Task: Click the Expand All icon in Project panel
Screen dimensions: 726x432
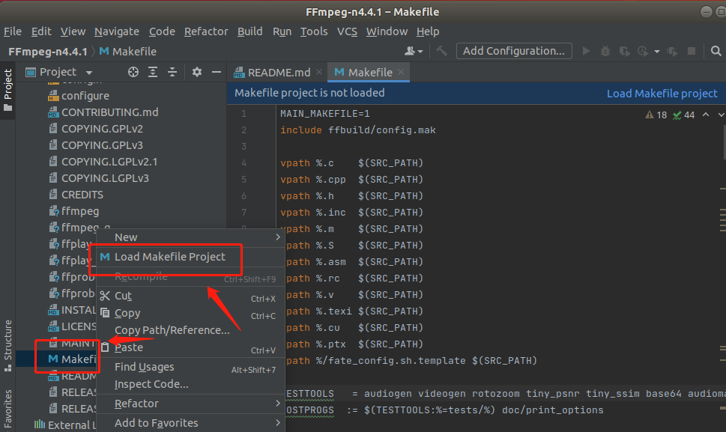Action: pyautogui.click(x=153, y=72)
